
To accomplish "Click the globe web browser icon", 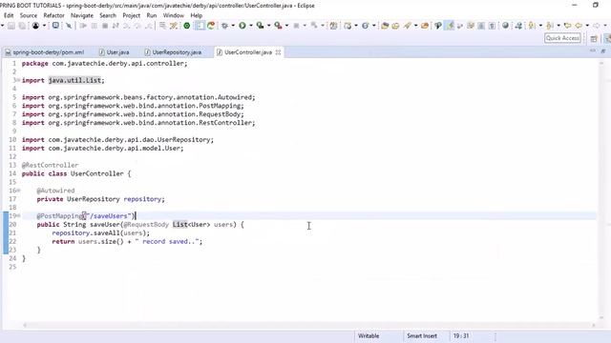I will (x=505, y=26).
